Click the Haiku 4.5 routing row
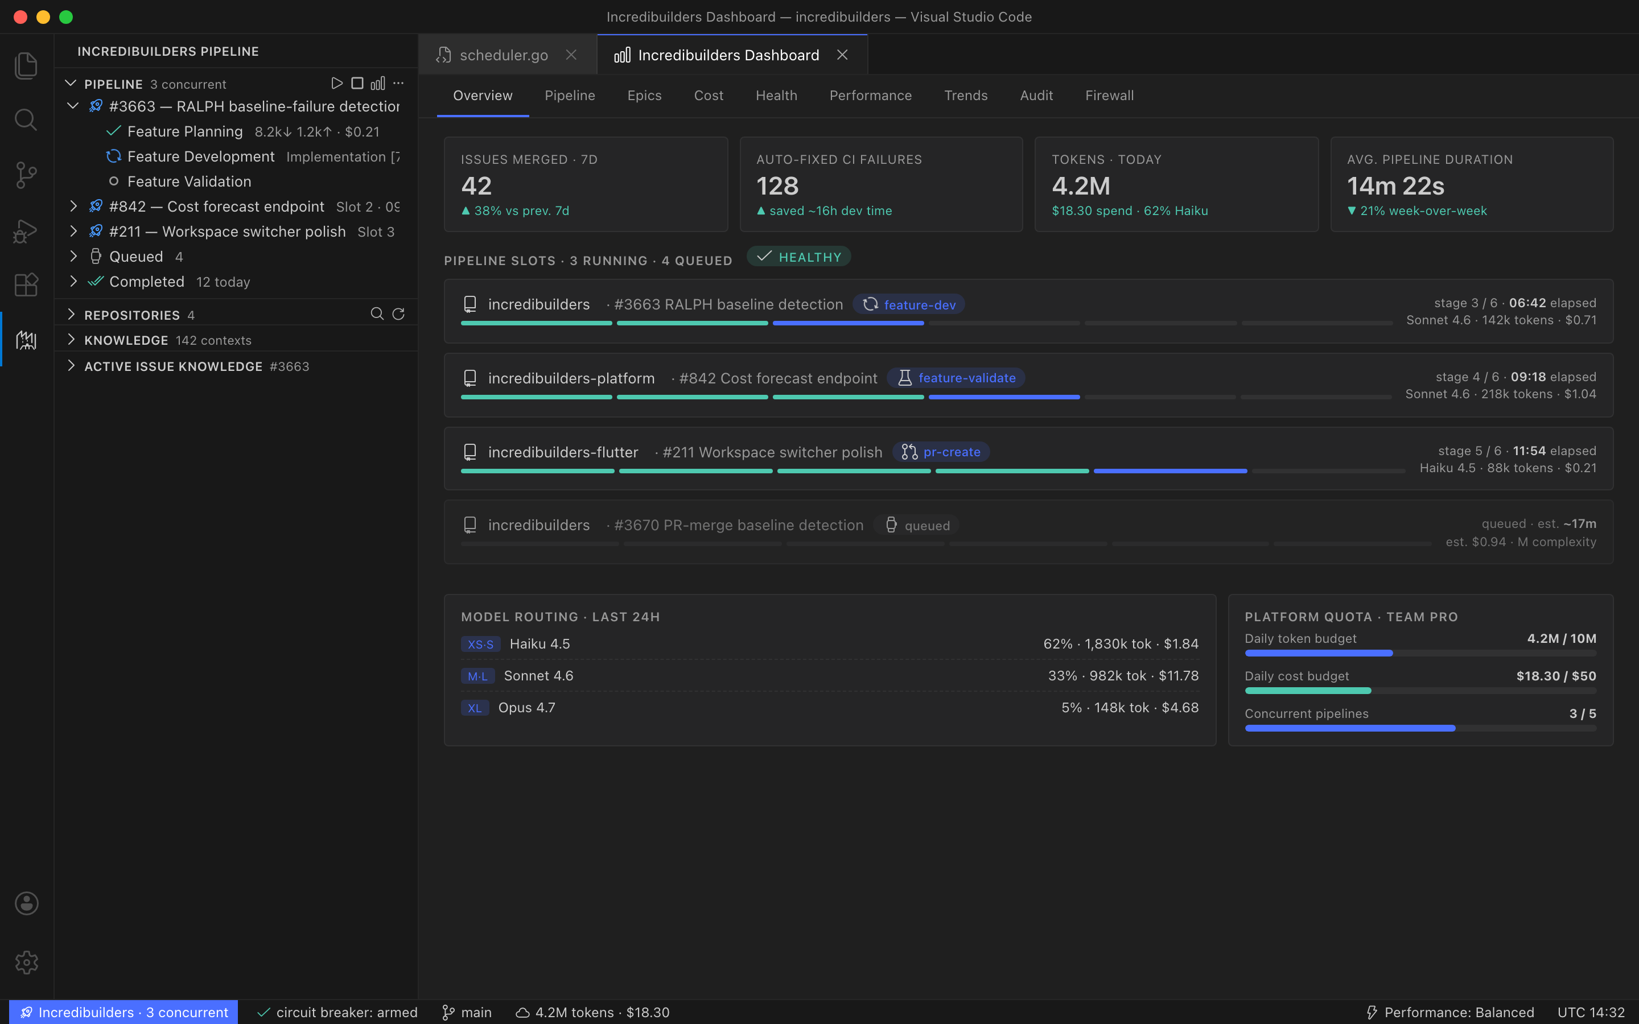The height and width of the screenshot is (1024, 1639). click(x=830, y=643)
